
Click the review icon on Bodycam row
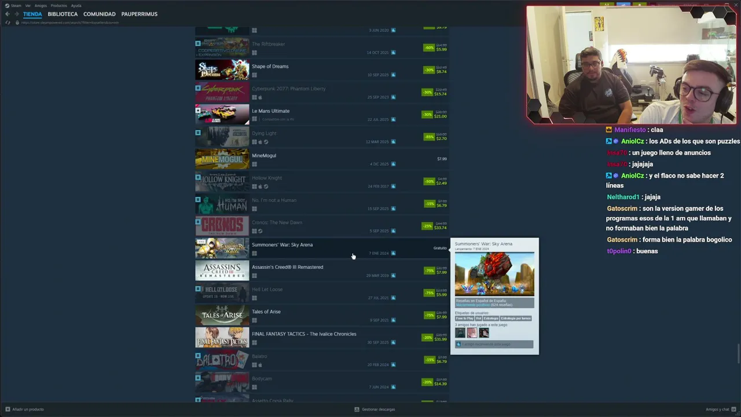[393, 387]
